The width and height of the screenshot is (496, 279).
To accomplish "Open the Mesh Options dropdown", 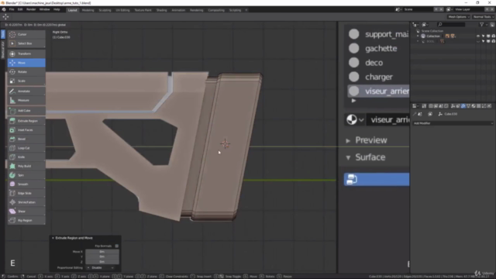I will [459, 17].
